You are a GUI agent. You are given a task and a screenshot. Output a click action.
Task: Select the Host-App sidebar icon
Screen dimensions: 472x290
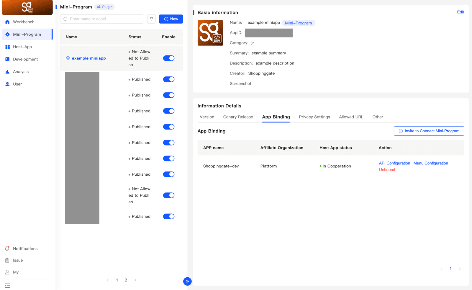(x=7, y=47)
